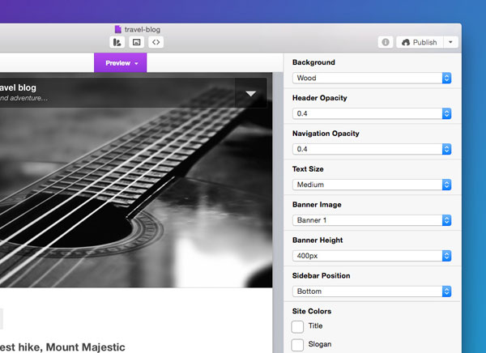
Task: Click the 'nd adventure…' slogan text
Action: pyautogui.click(x=23, y=98)
